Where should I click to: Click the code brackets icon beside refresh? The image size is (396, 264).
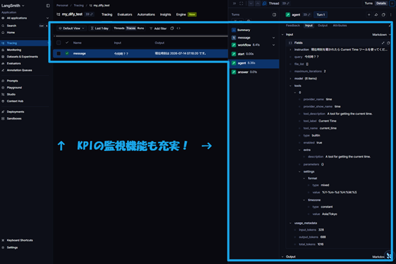[178, 29]
